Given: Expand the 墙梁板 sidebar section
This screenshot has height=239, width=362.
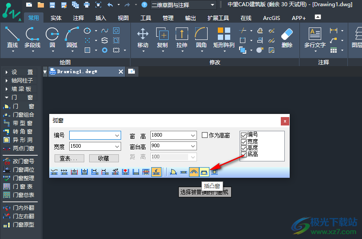Looking at the screenshot, I should point(20,89).
